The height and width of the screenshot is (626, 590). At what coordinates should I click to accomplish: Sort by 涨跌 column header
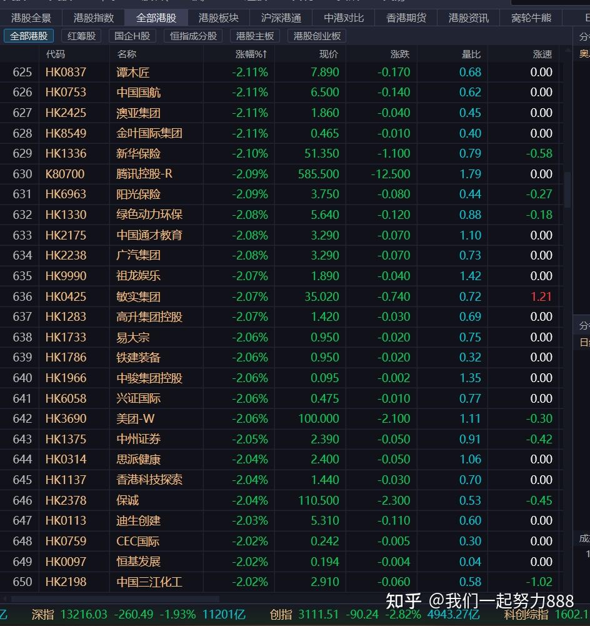[x=400, y=54]
